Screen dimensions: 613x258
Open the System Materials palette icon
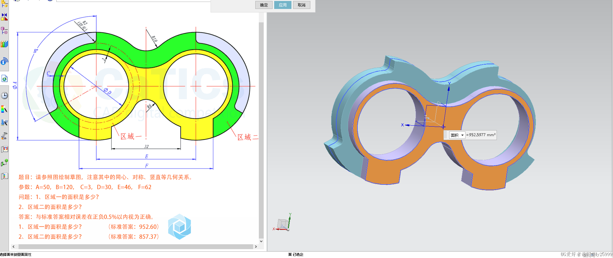[4, 109]
